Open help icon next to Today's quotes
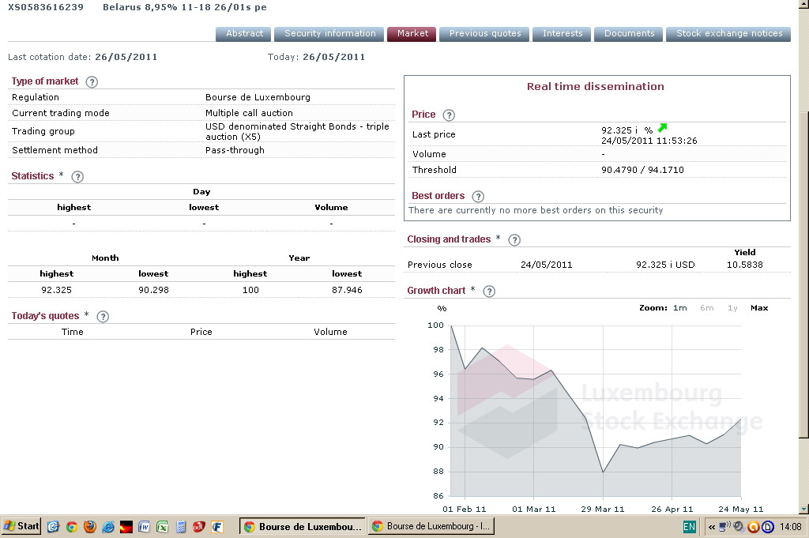 (103, 317)
